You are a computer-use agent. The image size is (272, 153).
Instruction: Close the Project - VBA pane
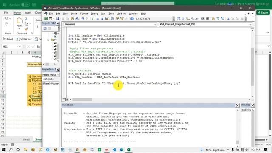(x=58, y=23)
